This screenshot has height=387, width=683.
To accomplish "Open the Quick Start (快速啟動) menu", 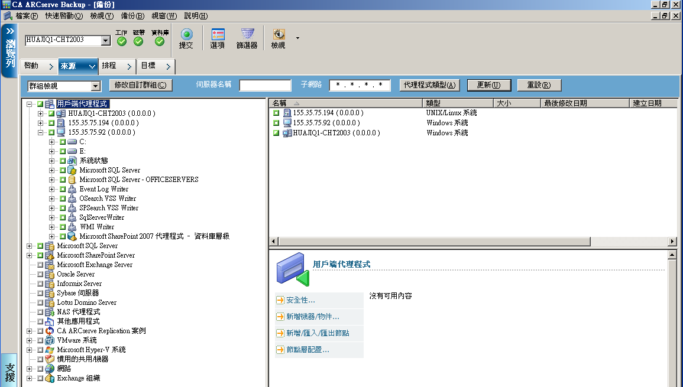I will (64, 16).
